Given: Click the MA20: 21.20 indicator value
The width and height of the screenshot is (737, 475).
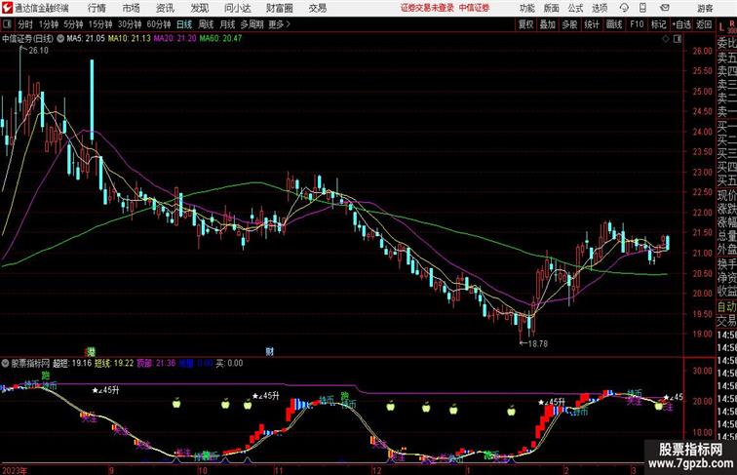Looking at the screenshot, I should (175, 39).
